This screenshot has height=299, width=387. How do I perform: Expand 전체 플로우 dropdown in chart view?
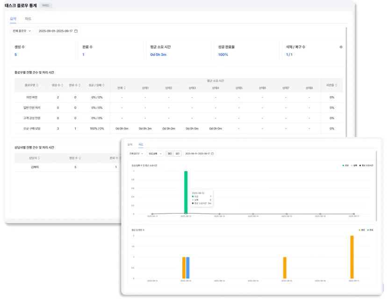click(136, 153)
